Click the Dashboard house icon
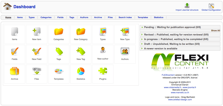 click(x=8, y=6)
